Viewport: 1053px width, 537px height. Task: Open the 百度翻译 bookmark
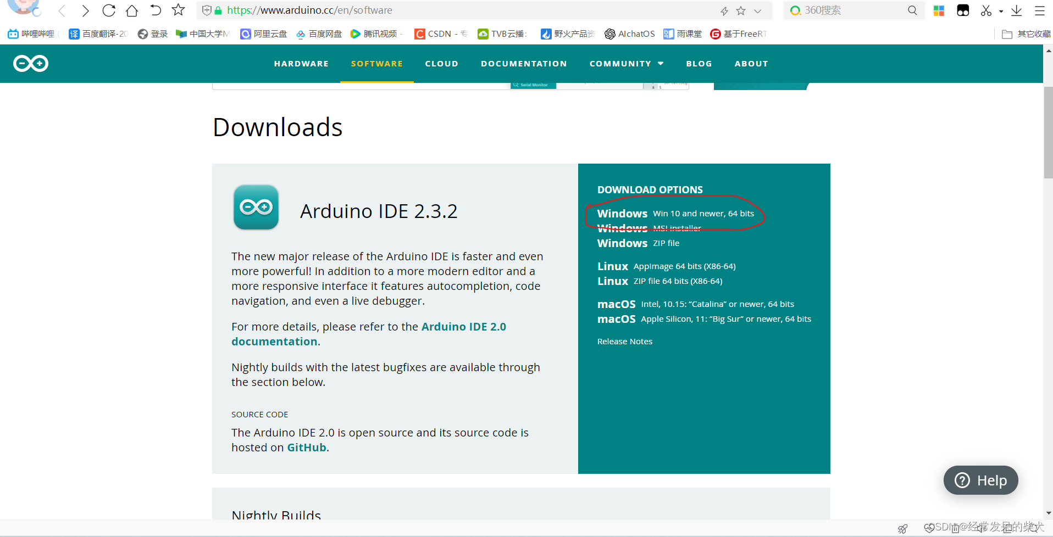[x=98, y=34]
